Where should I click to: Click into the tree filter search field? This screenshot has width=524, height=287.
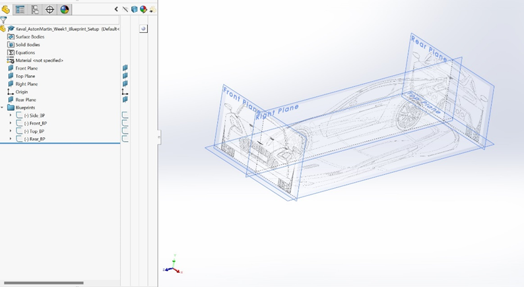63,20
